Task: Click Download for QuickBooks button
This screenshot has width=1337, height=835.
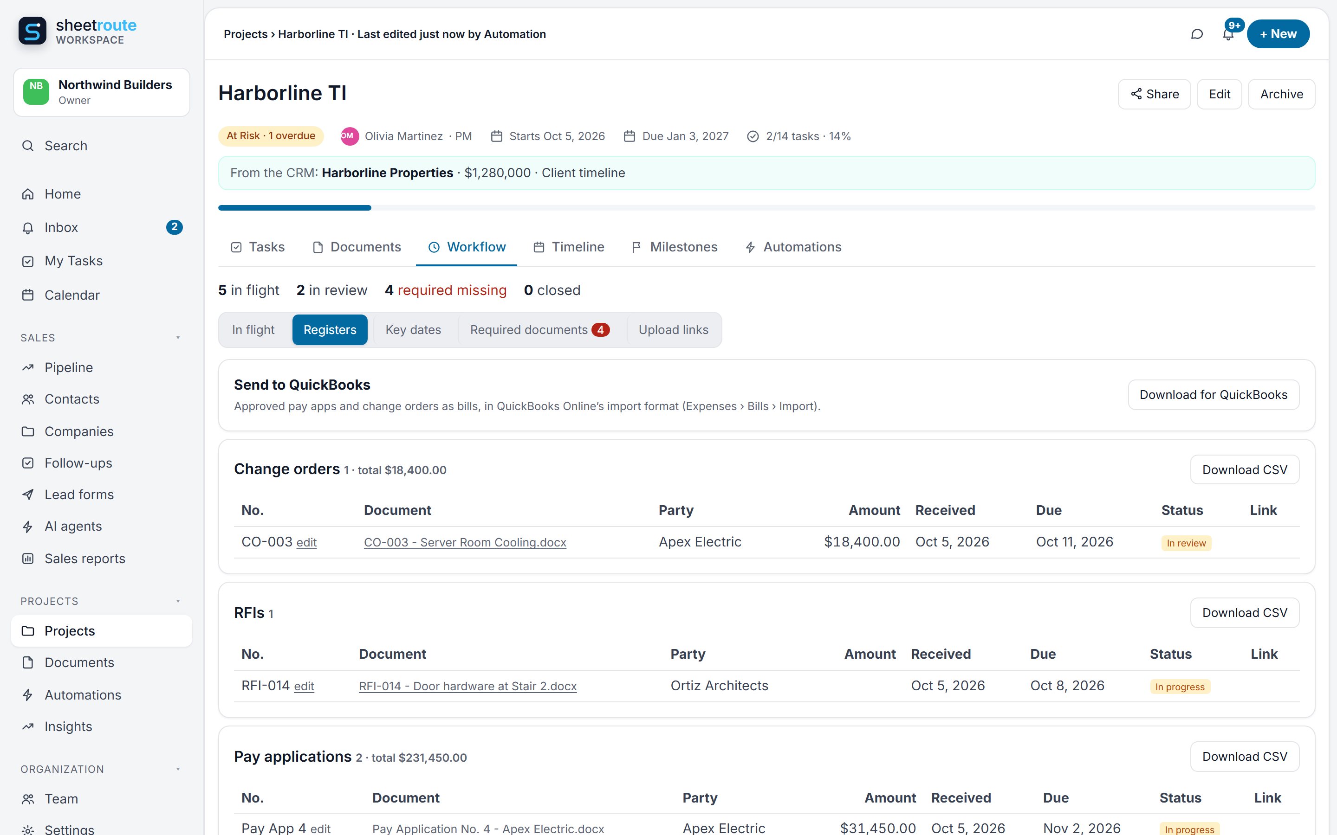Action: [x=1213, y=395]
